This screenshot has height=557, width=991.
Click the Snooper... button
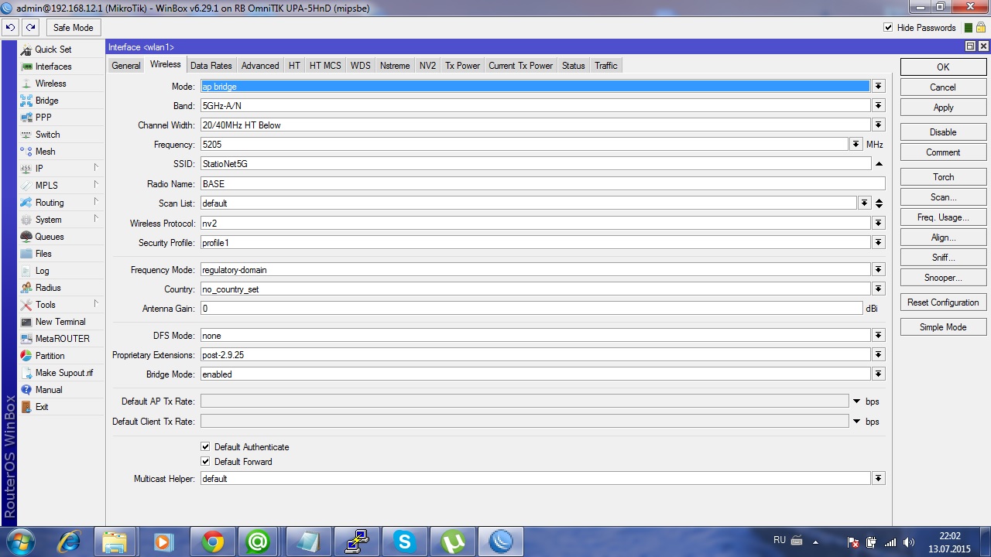coord(943,278)
